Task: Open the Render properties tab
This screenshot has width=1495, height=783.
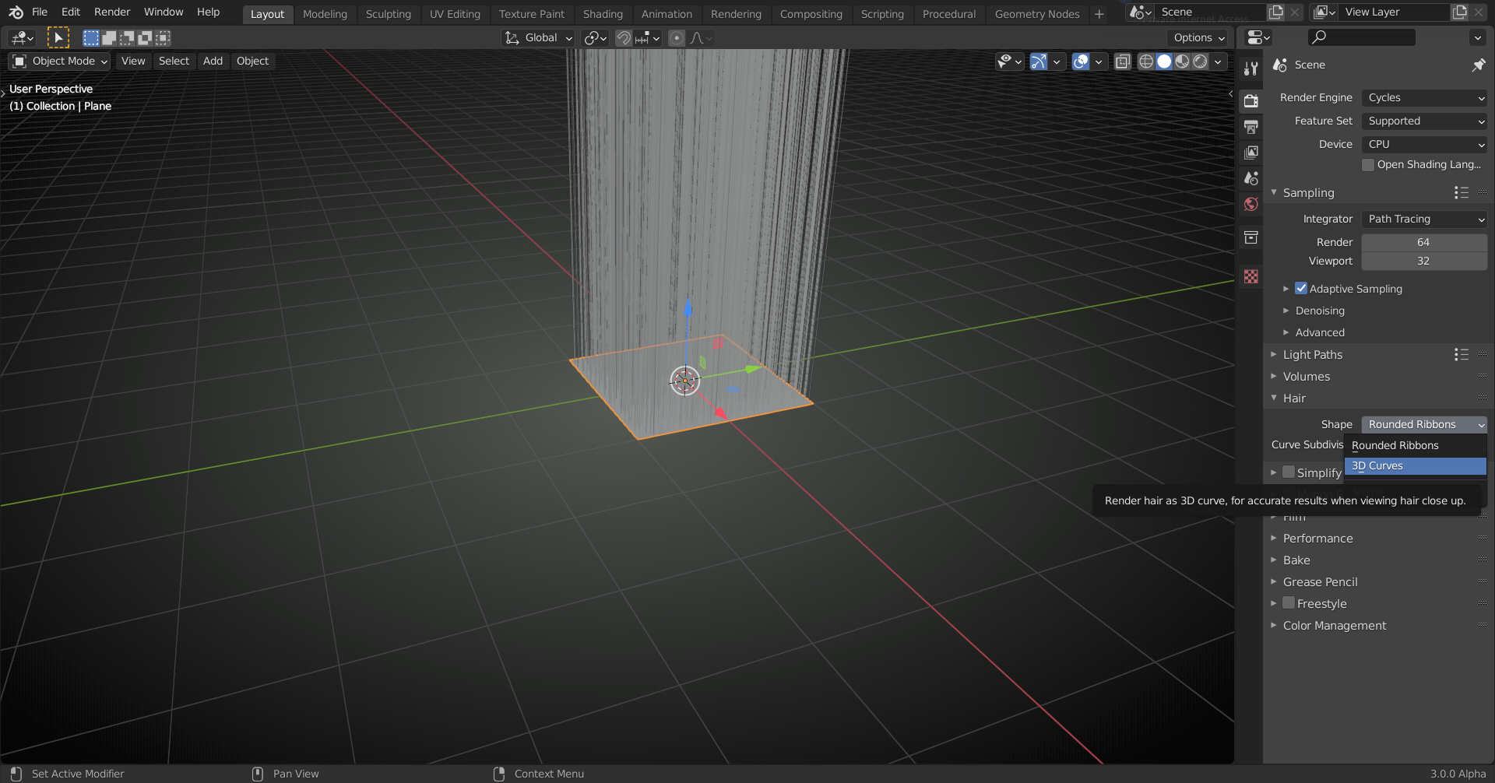Action: (1251, 101)
